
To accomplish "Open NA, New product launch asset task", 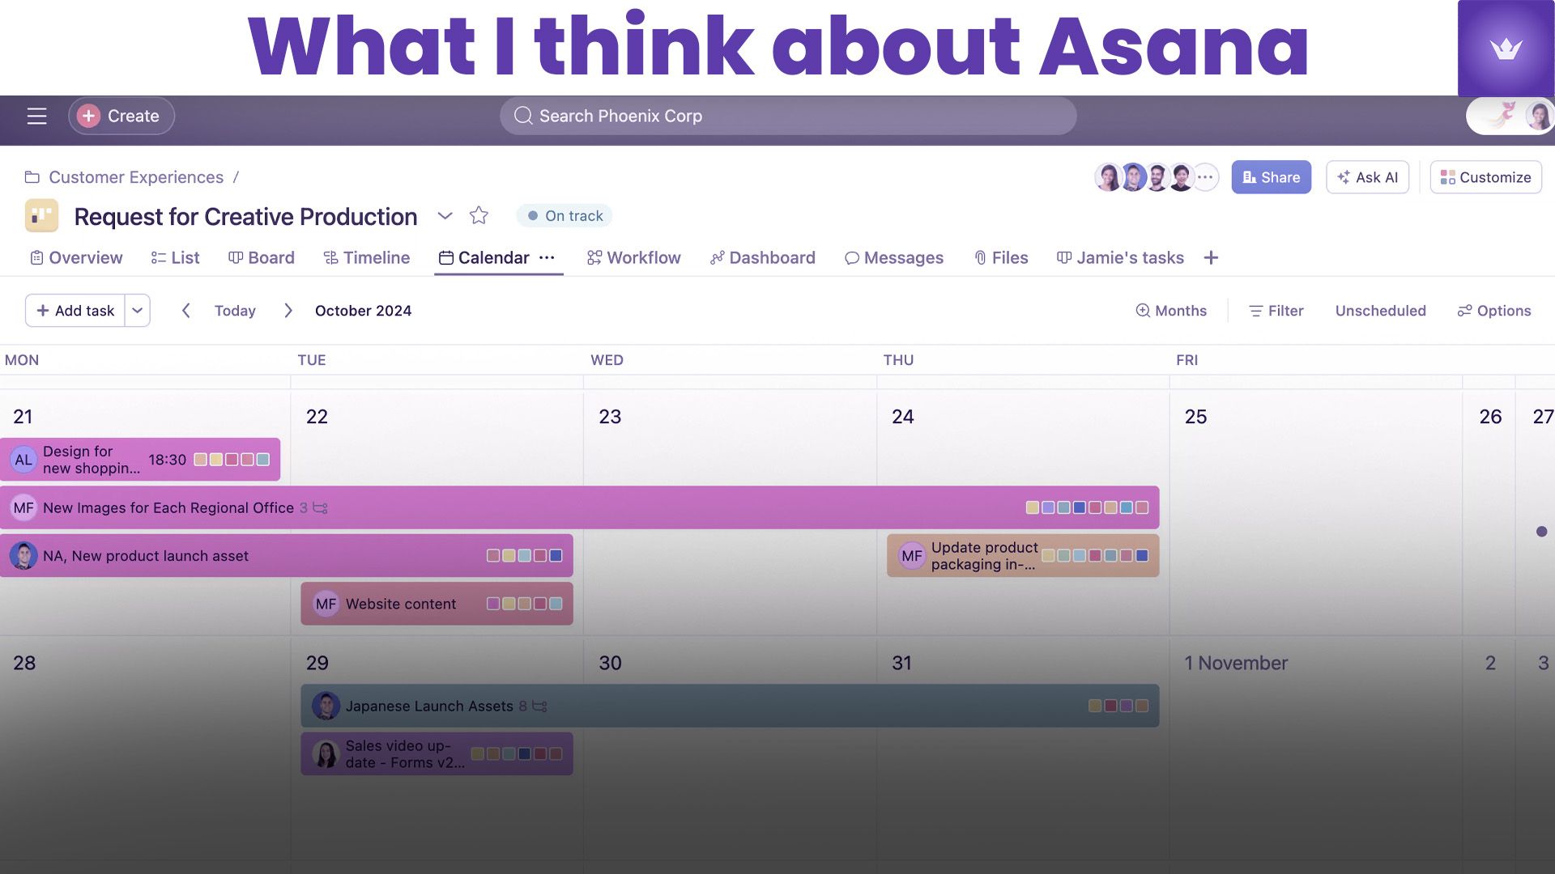I will [x=287, y=555].
